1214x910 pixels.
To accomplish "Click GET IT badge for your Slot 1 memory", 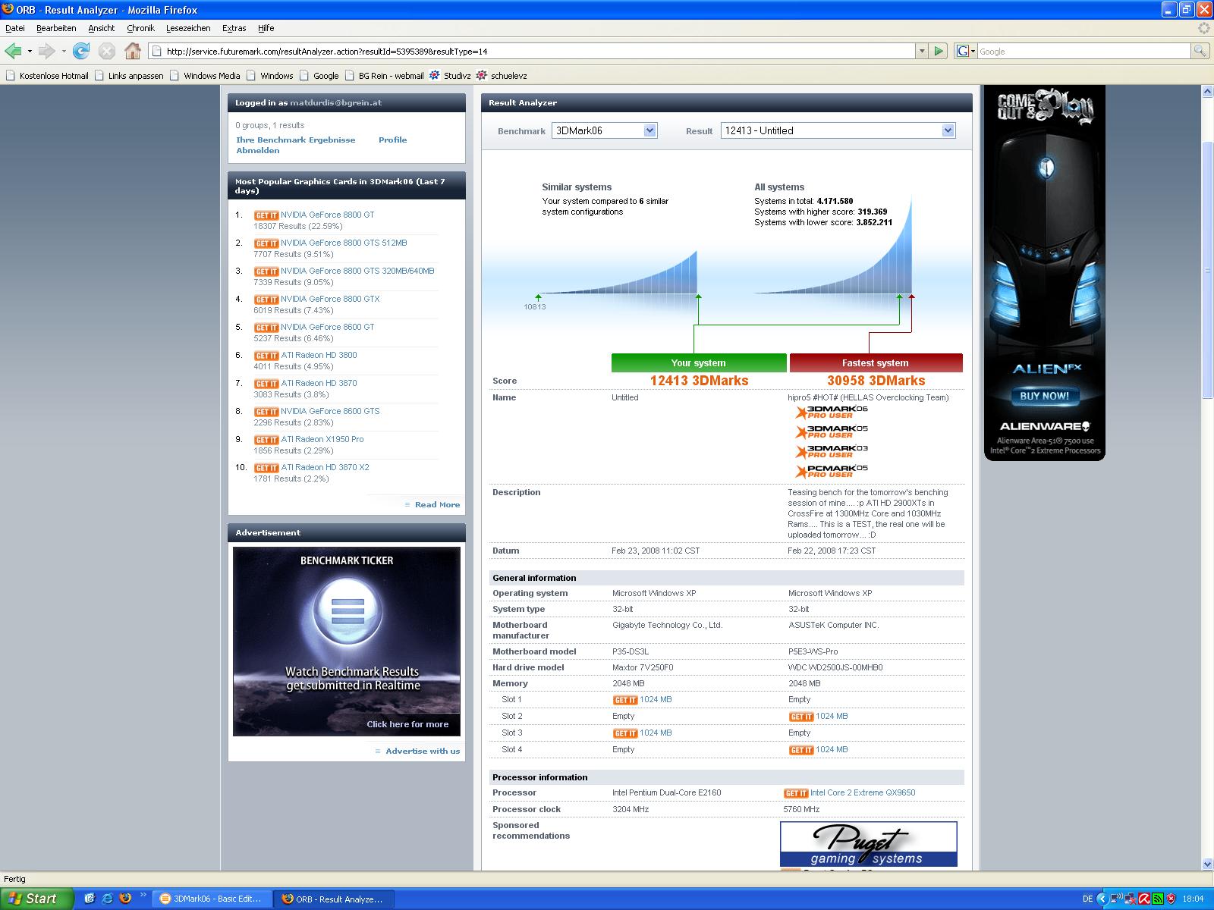I will click(625, 700).
